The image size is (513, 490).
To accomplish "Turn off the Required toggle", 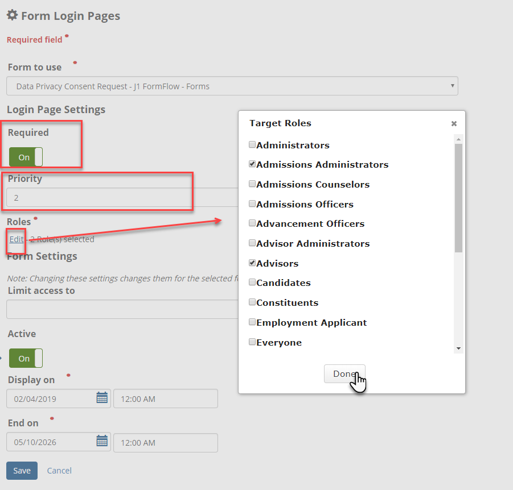I will tap(24, 157).
